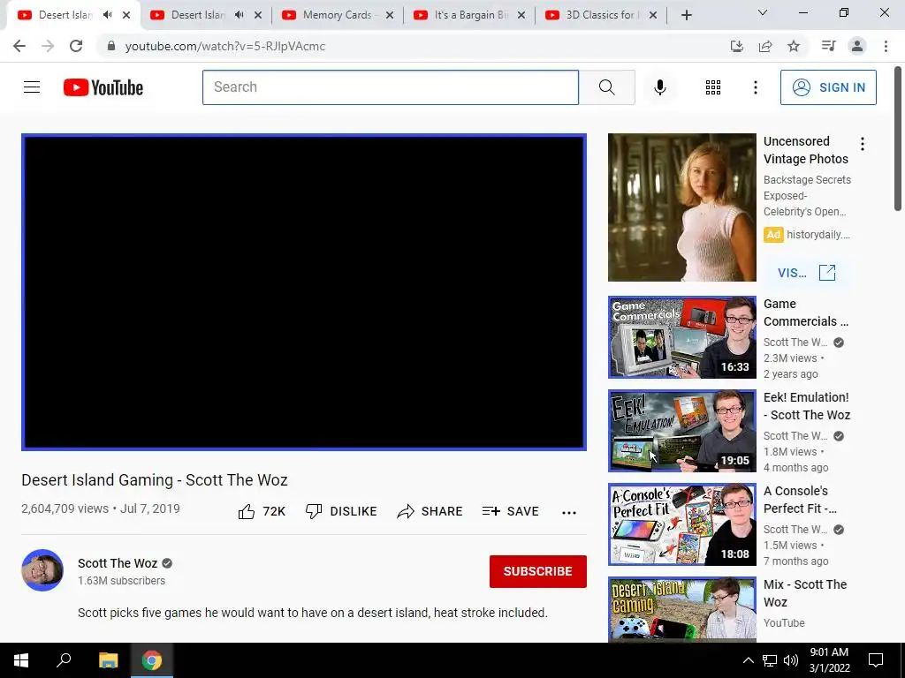Image resolution: width=905 pixels, height=678 pixels.
Task: Share this page icon in address bar
Action: [765, 46]
